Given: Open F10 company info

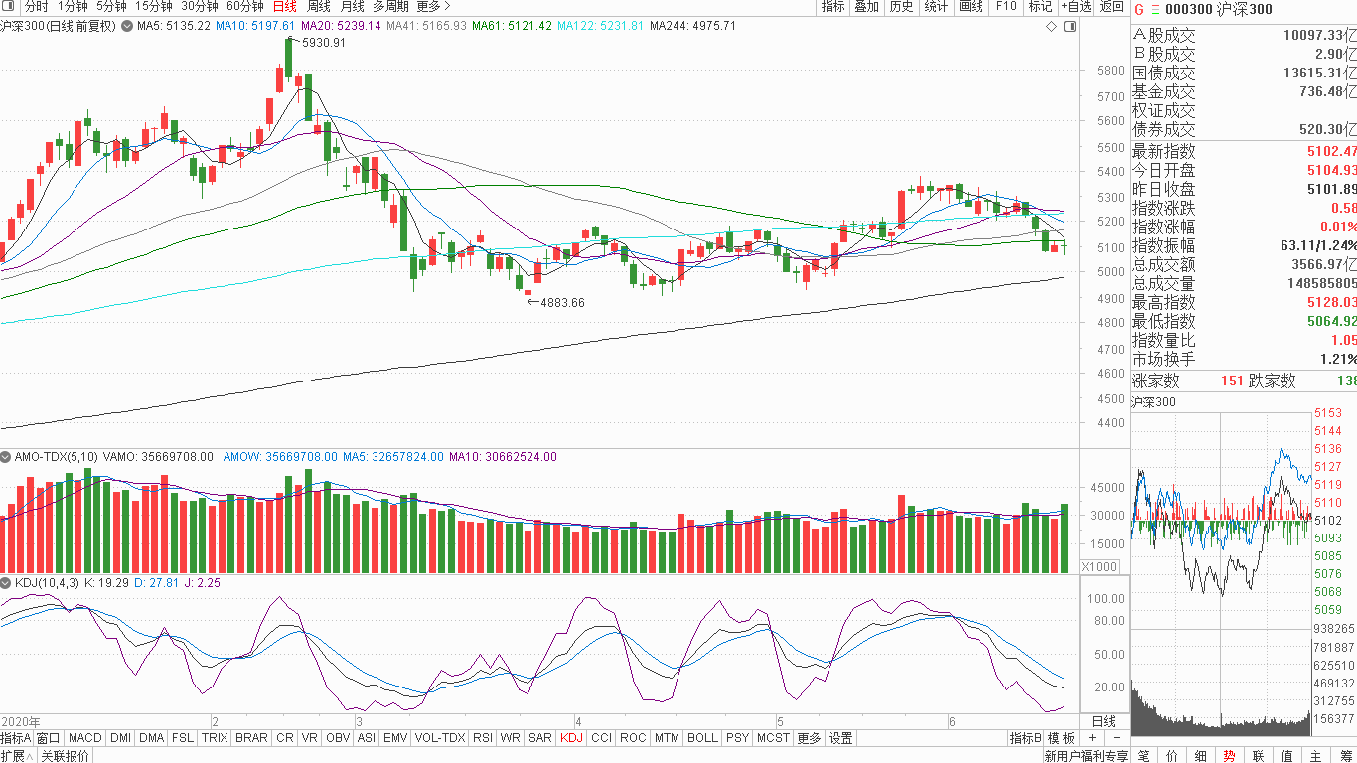Looking at the screenshot, I should [x=1006, y=7].
